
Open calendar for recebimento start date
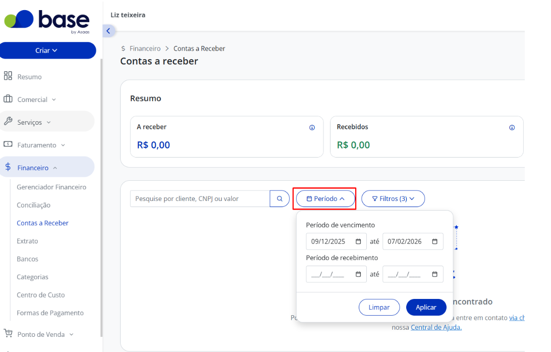358,274
